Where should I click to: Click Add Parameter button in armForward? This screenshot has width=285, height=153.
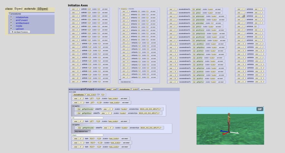[146, 89]
